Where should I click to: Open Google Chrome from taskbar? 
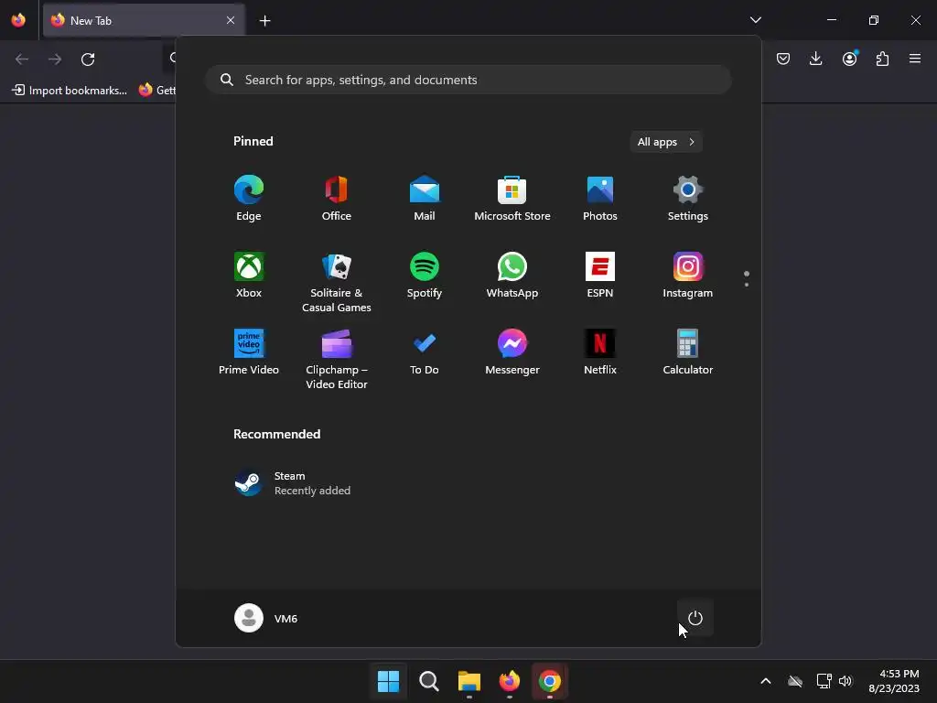click(550, 681)
